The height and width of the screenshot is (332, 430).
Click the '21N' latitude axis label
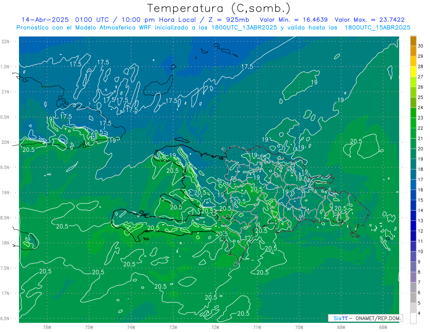click(x=6, y=92)
